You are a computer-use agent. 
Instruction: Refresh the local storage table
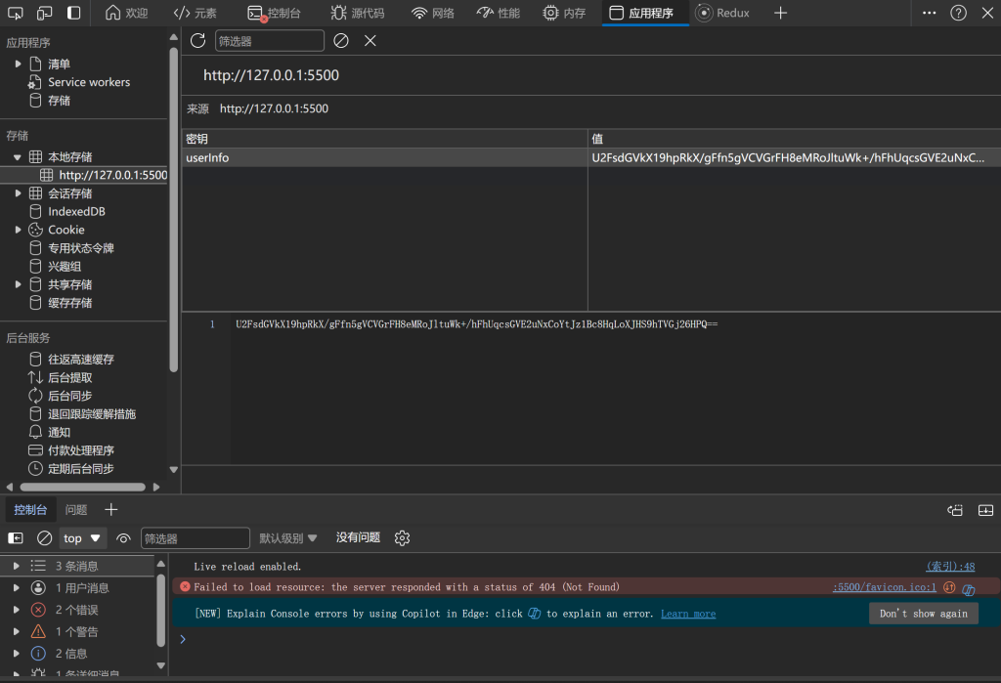pos(197,40)
